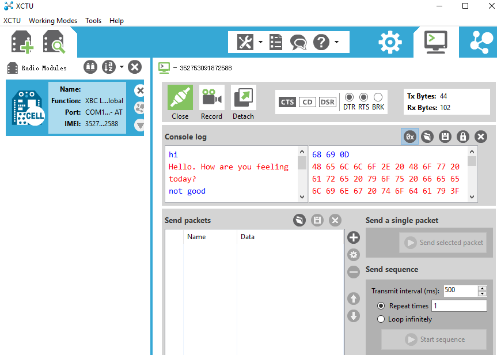Click the Discover radio modules icon
Image resolution: width=497 pixels, height=355 pixels.
point(54,42)
